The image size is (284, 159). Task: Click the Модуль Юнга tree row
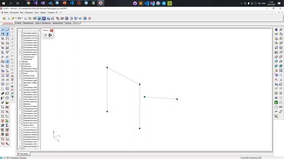[28, 125]
